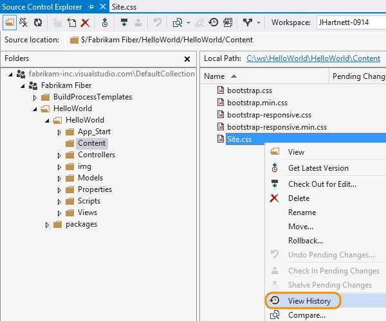The width and height of the screenshot is (386, 321).
Task: Select the Site.css file row
Action: 306,139
